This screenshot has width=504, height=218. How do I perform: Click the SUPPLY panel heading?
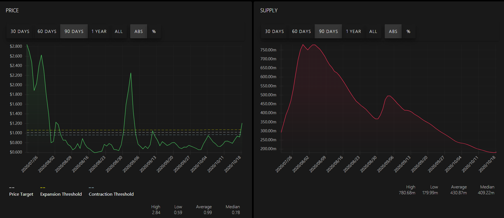[x=269, y=10]
